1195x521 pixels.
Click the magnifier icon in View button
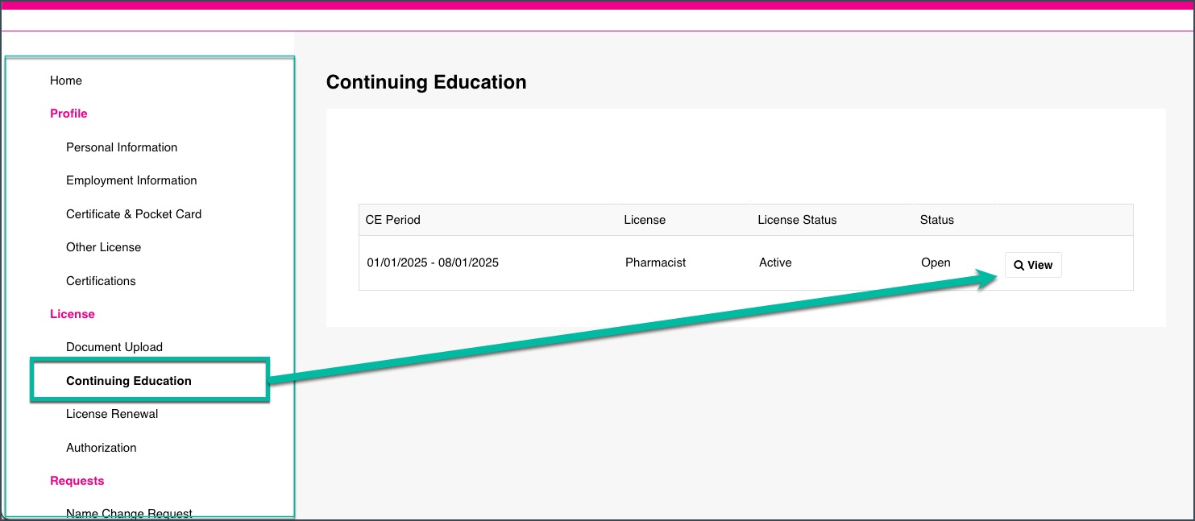point(1019,266)
